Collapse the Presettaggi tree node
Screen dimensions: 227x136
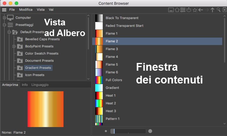pos(4,25)
